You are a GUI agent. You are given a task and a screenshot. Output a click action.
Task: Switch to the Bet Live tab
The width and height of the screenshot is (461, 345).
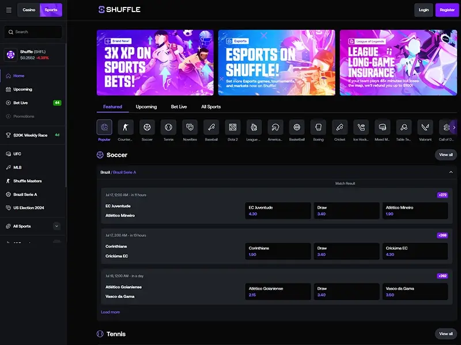click(179, 107)
